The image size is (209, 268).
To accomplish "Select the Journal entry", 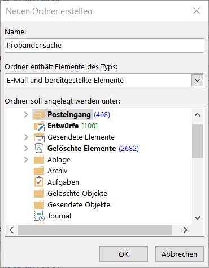I will tap(59, 216).
